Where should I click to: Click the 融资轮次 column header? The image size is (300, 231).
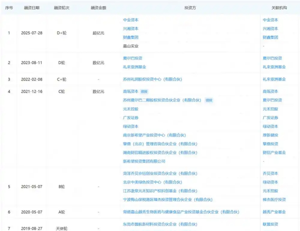pos(61,8)
